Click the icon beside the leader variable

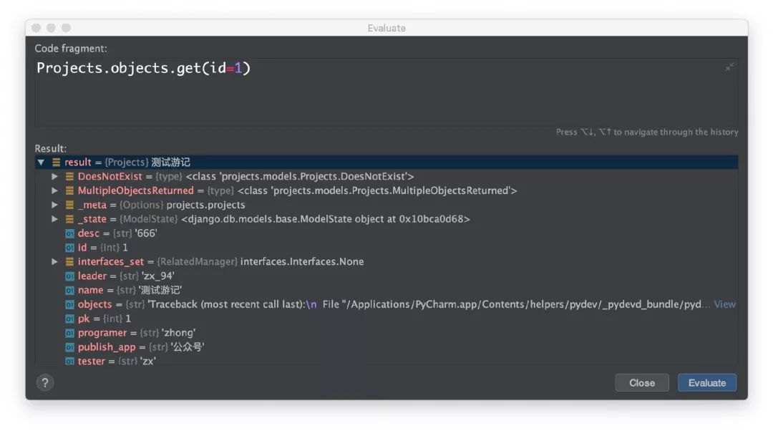(69, 276)
